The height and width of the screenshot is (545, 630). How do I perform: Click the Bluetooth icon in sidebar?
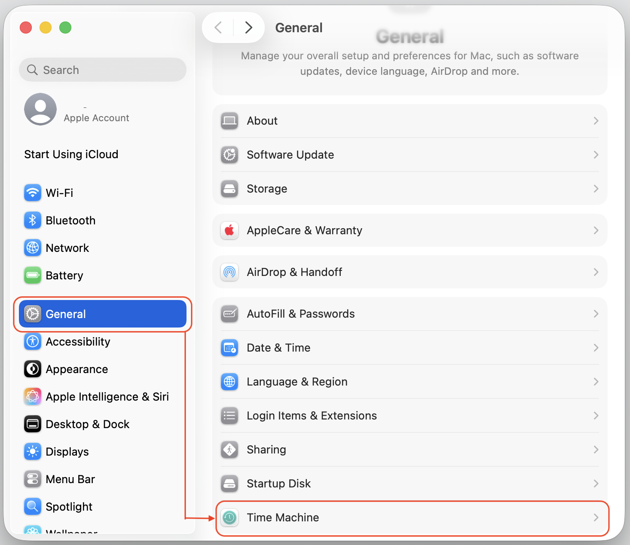33,220
